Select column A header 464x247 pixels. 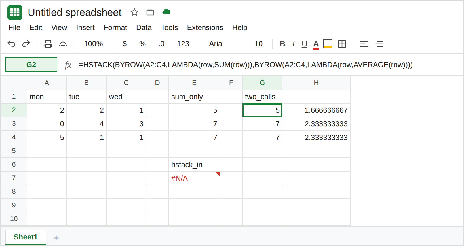point(47,83)
